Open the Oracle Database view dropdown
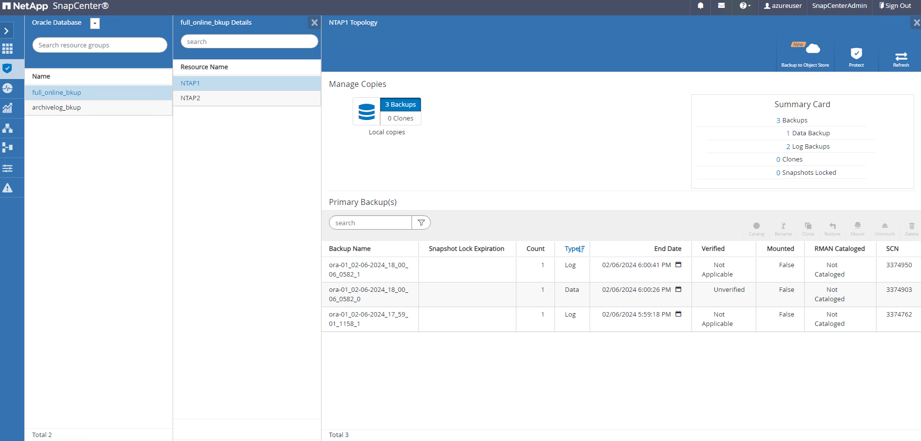 95,23
